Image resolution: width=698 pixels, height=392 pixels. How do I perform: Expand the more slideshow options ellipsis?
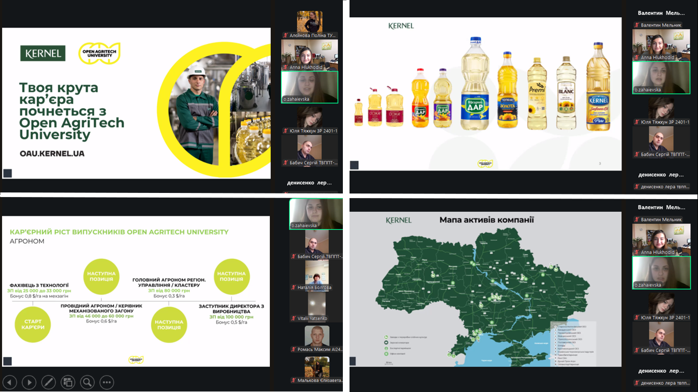tap(107, 382)
